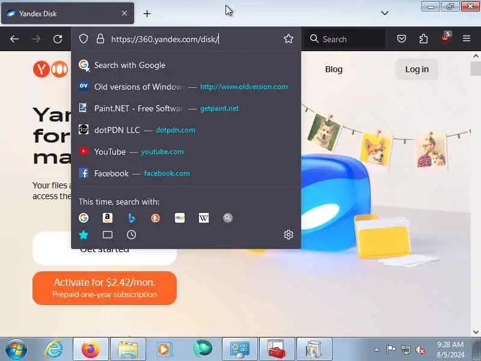The image size is (481, 361).
Task: Pick the dotPDN LLC suggestion
Action: click(186, 130)
